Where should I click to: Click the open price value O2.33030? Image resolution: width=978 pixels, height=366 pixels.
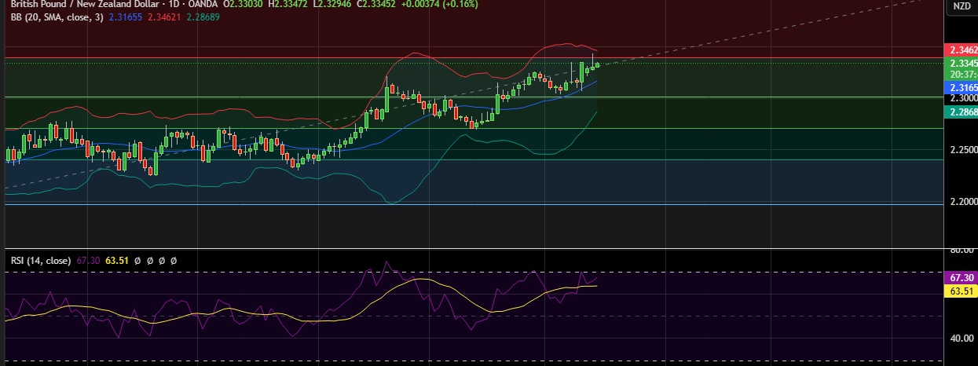pyautogui.click(x=243, y=4)
